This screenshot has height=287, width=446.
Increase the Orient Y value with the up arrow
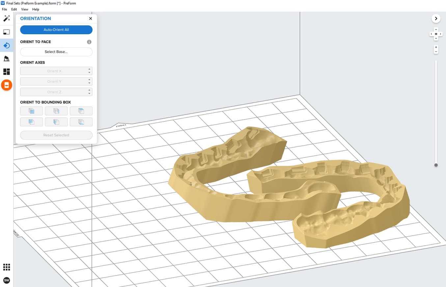(x=90, y=80)
